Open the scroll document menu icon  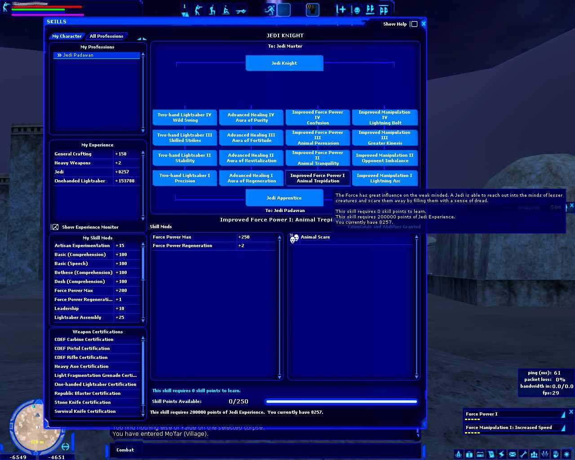491,454
